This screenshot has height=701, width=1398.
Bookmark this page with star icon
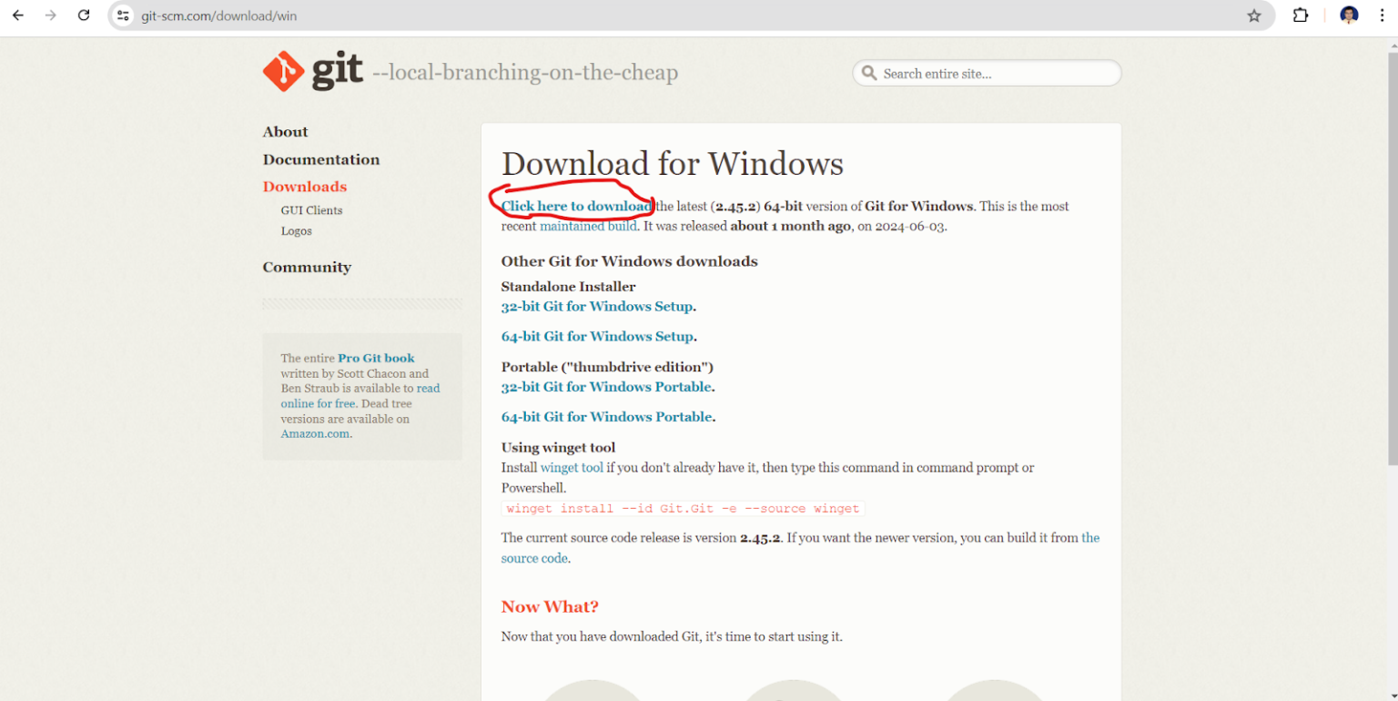(x=1253, y=15)
